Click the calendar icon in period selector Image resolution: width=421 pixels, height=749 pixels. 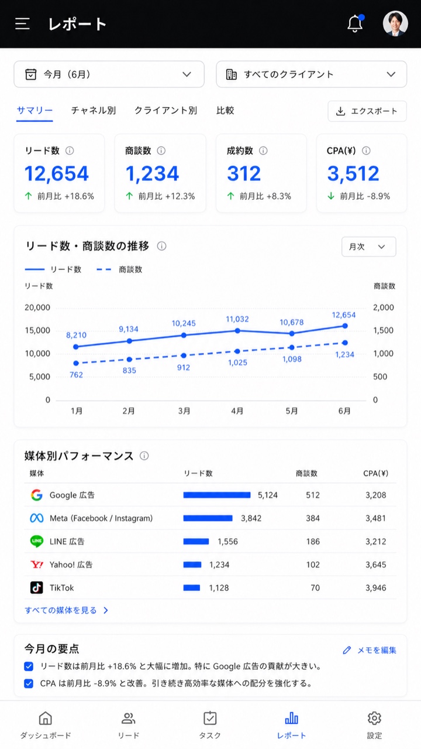click(x=31, y=74)
